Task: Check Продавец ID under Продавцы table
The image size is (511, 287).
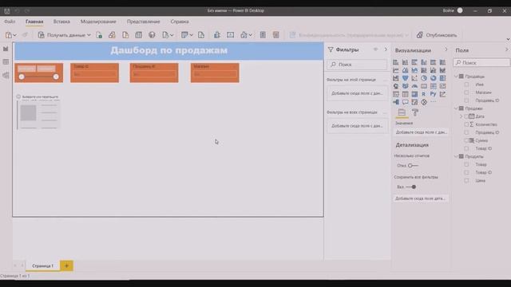Action: tap(466, 100)
